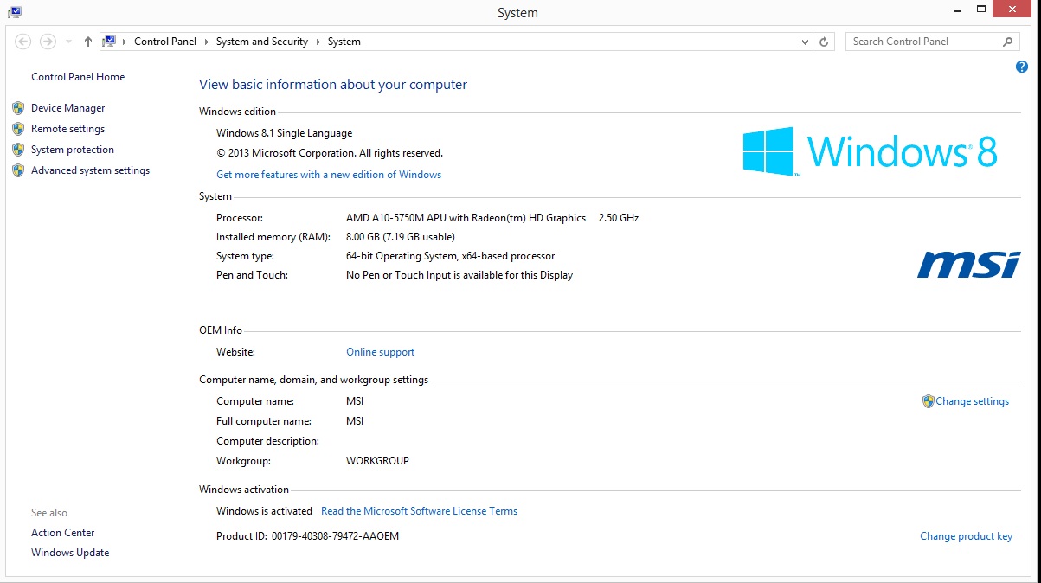The width and height of the screenshot is (1041, 583).
Task: Open Device Manager link
Action: coord(68,108)
